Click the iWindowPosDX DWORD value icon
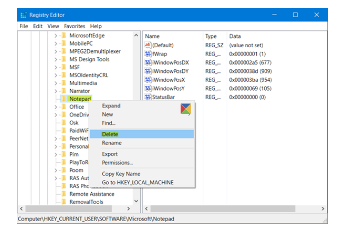The image size is (359, 232). pyautogui.click(x=148, y=63)
